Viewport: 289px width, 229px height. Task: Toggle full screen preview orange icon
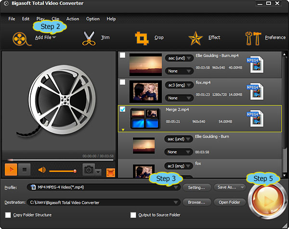pyautogui.click(x=111, y=173)
